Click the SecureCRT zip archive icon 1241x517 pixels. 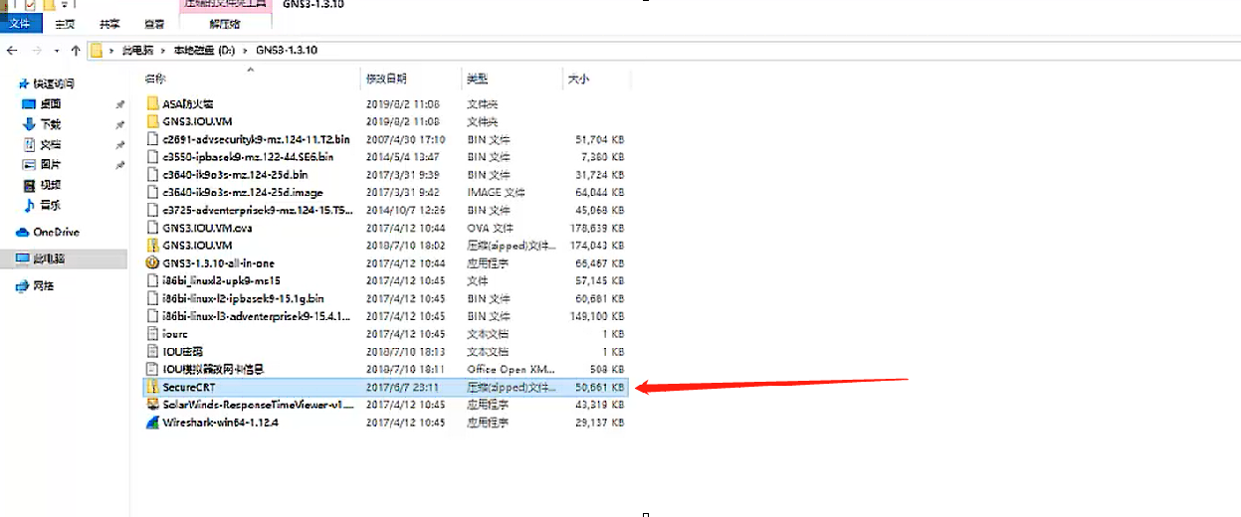(152, 387)
